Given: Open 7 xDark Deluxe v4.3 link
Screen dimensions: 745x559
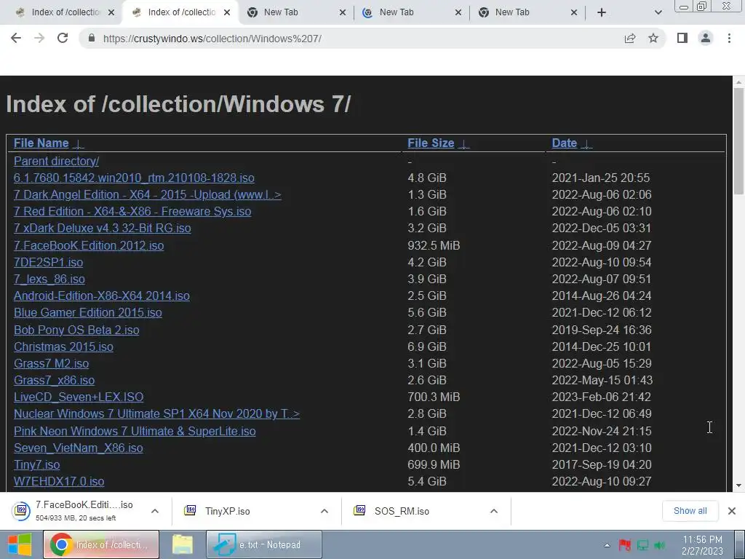Looking at the screenshot, I should tap(102, 228).
